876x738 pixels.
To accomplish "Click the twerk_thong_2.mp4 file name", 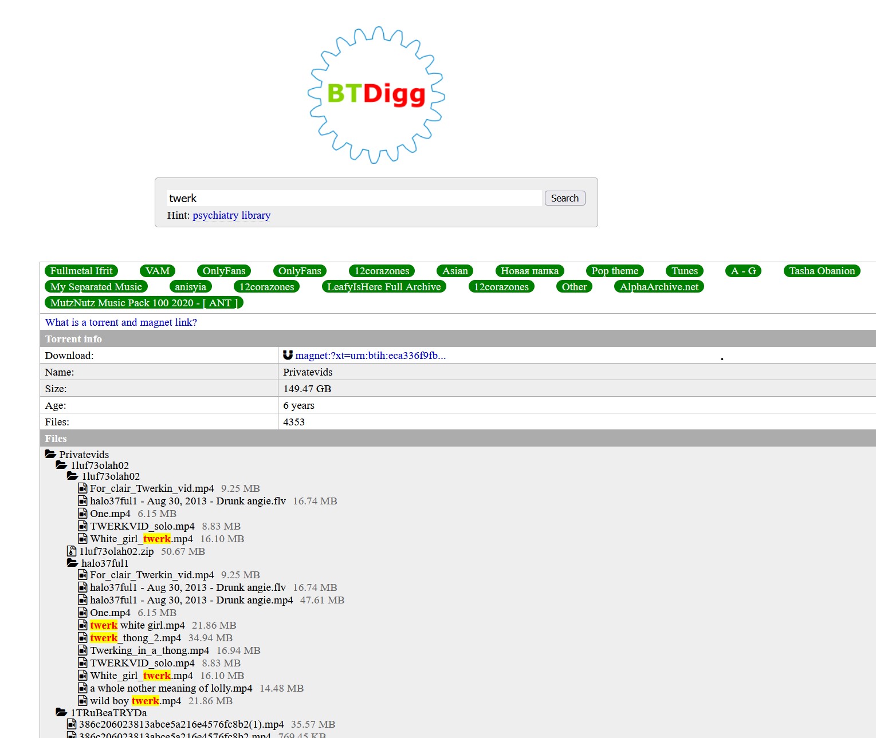I will click(136, 638).
